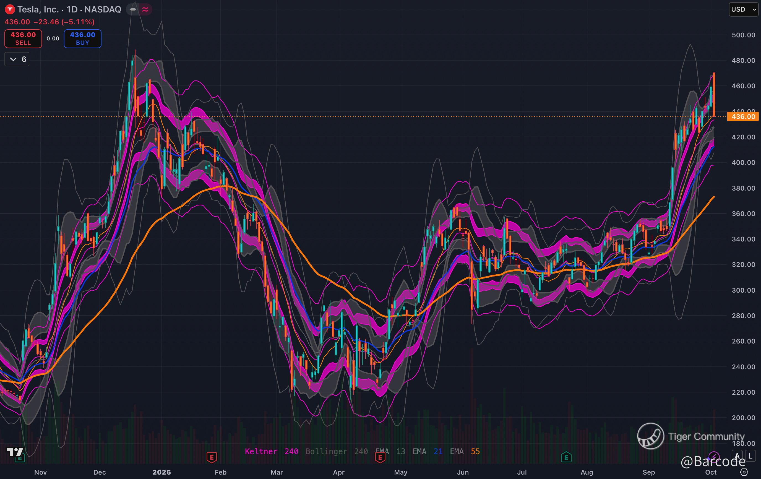
Task: Click the pink approximate-equals data icon
Action: click(145, 9)
